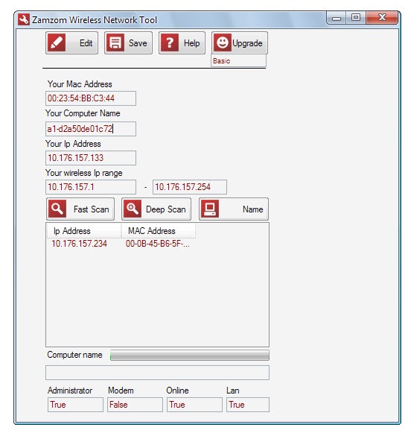Screen dimensions: 408x433
Task: Click the Your Mac Address label
Action: point(80,84)
